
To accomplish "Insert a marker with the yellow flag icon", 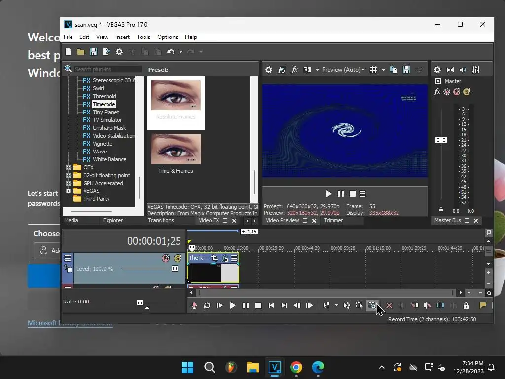I will click(483, 305).
